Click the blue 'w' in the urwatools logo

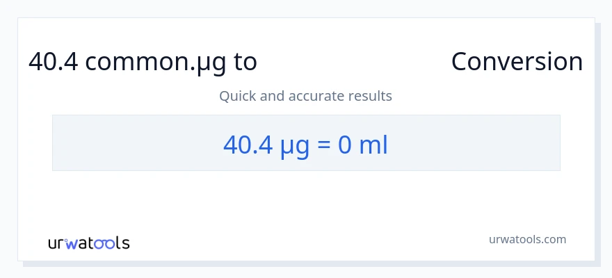coord(73,243)
